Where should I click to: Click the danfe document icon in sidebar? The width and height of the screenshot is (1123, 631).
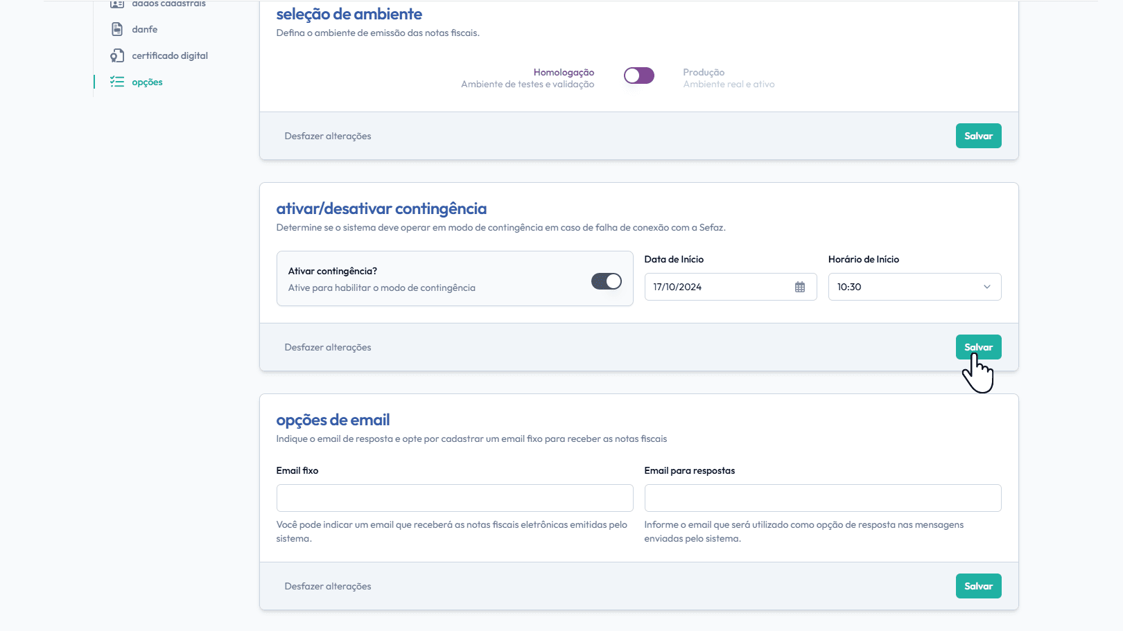(117, 29)
